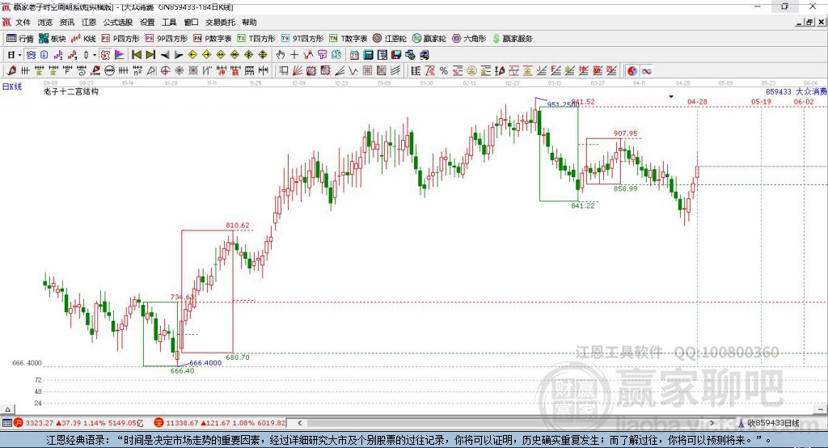
Task: Select the red pencil drawing tool
Action: coord(11,70)
